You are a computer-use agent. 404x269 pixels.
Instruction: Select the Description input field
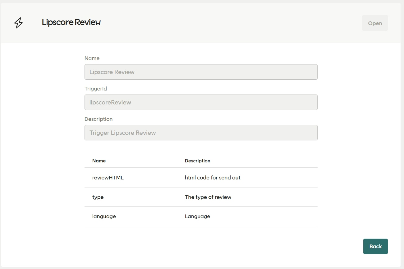(x=201, y=133)
